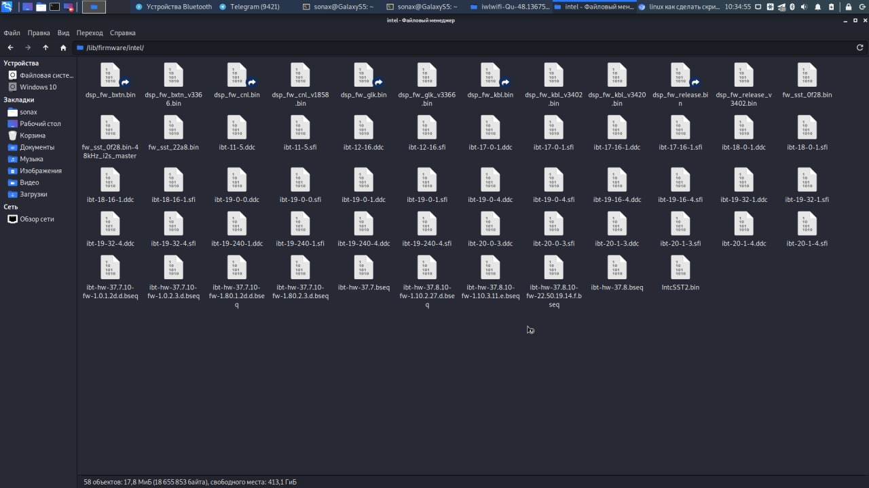The height and width of the screenshot is (488, 869).
Task: Open the Справка menu
Action: click(122, 33)
